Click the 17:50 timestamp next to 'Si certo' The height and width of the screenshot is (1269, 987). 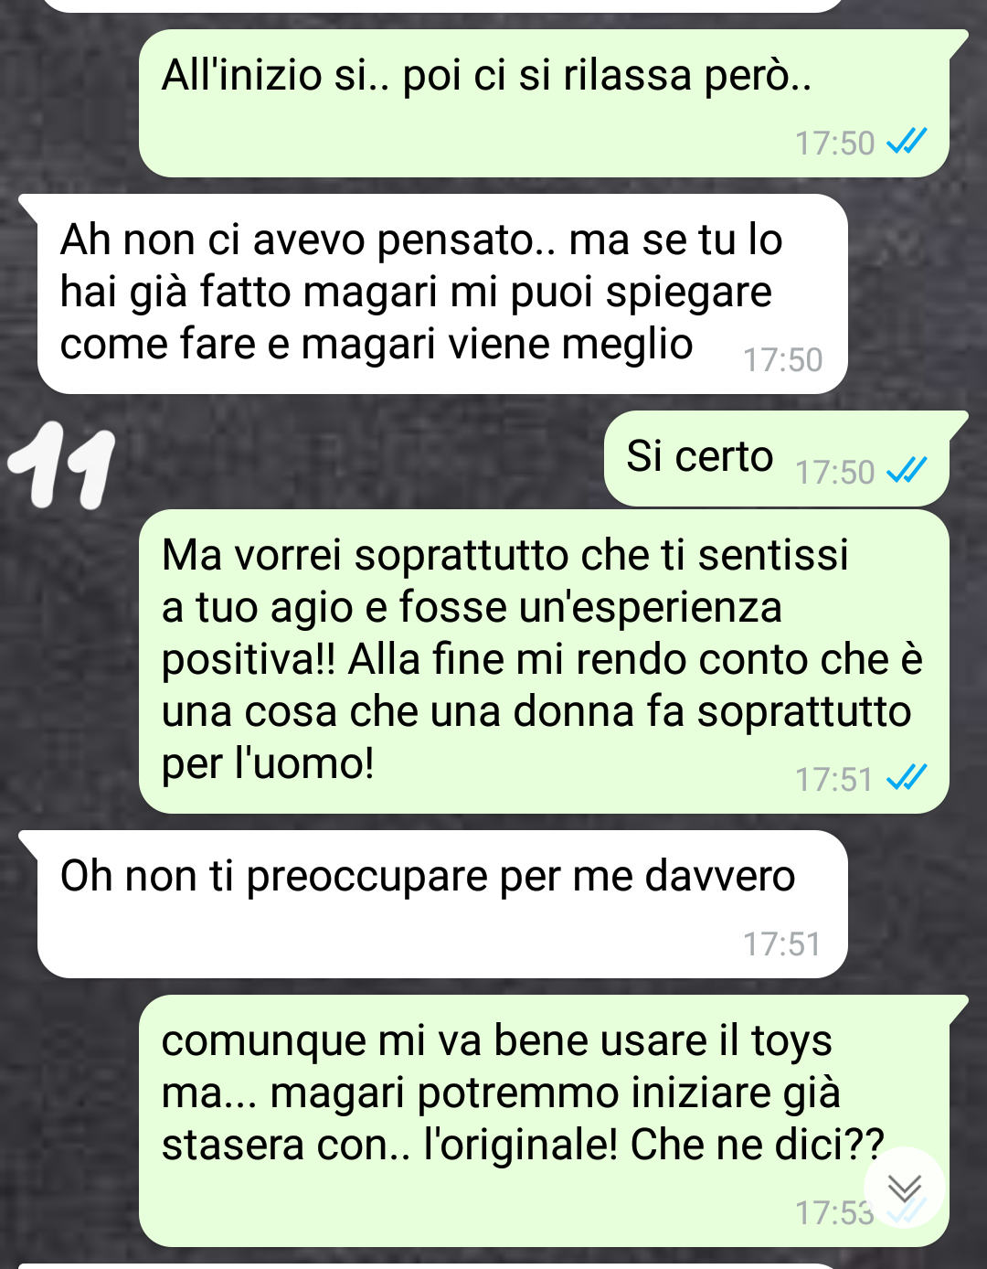(x=835, y=472)
